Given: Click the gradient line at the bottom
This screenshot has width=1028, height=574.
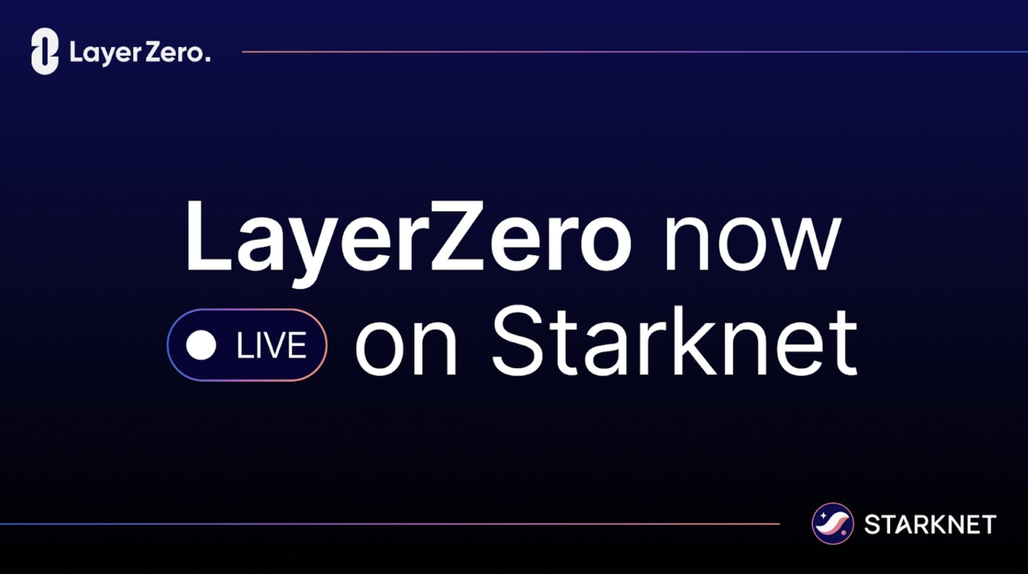Looking at the screenshot, I should point(389,524).
